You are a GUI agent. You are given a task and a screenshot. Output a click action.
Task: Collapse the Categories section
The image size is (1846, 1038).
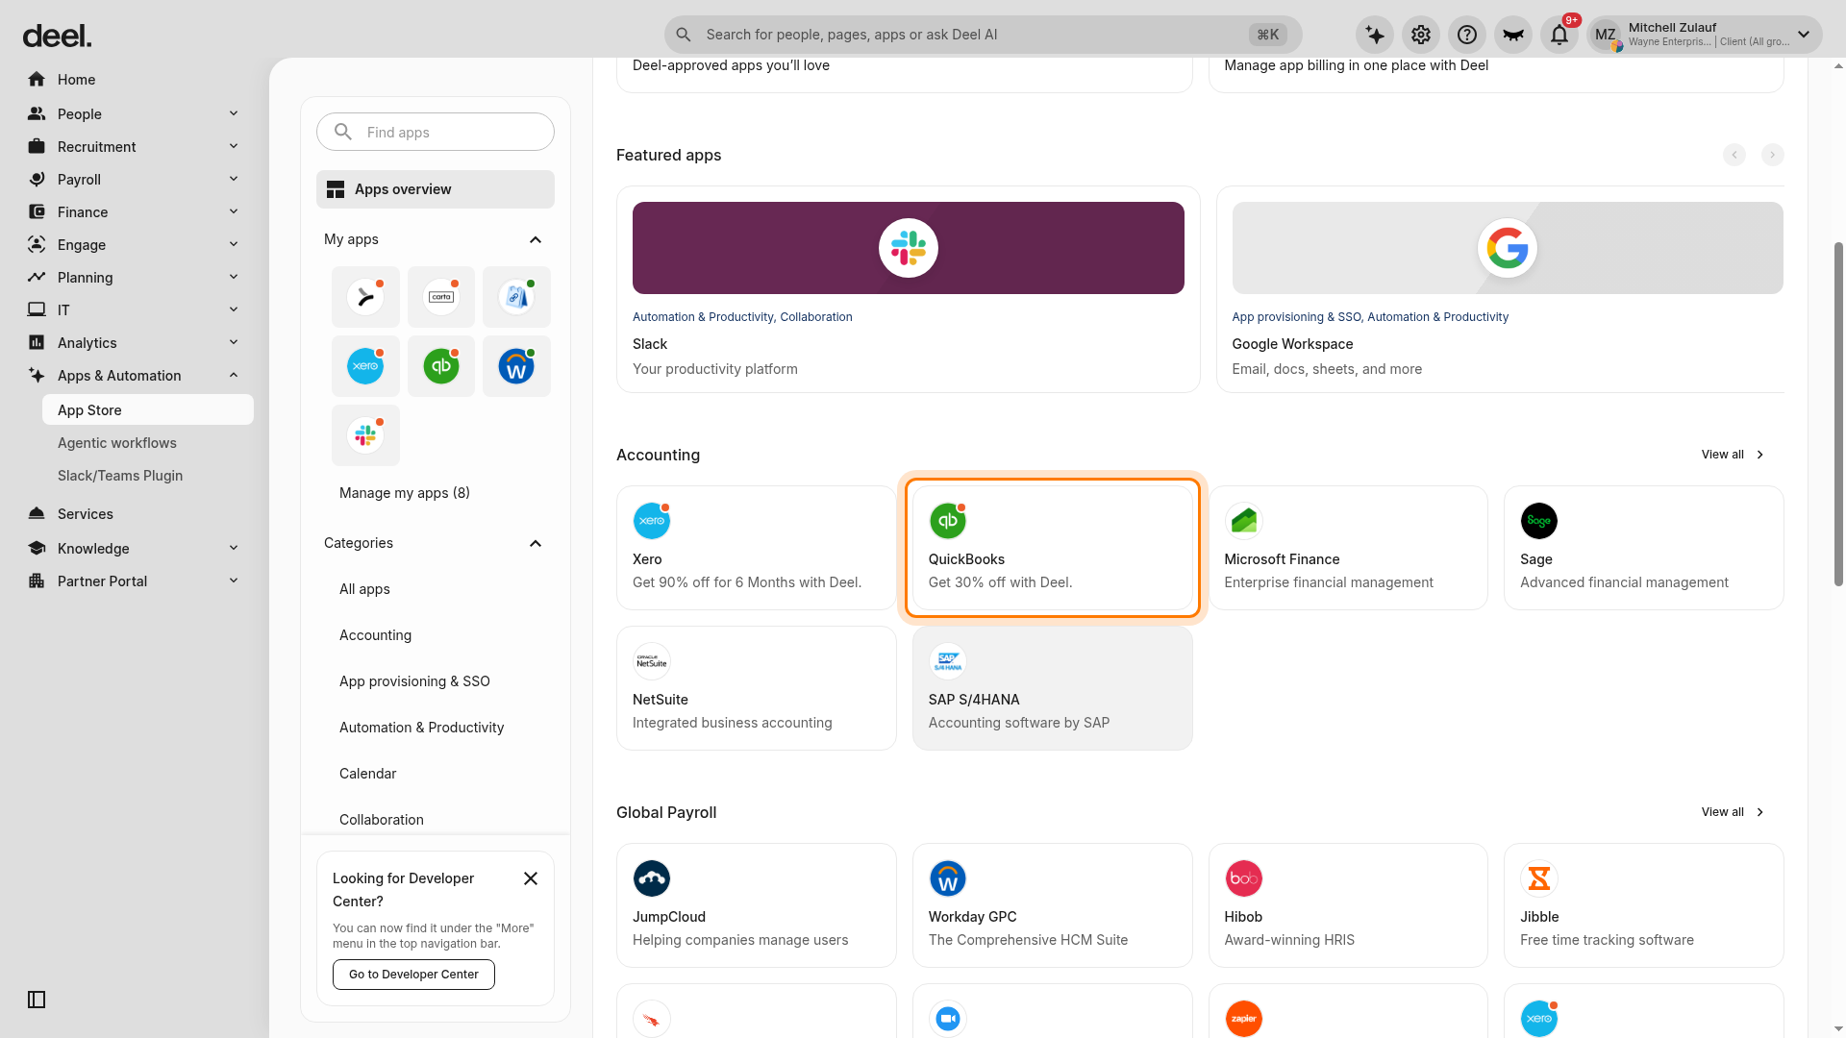tap(536, 543)
